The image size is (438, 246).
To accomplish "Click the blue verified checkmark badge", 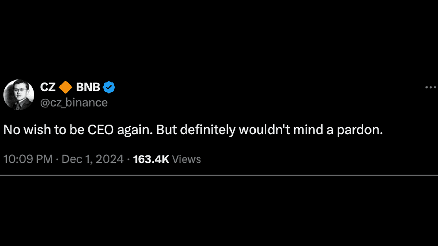I will pyautogui.click(x=109, y=87).
